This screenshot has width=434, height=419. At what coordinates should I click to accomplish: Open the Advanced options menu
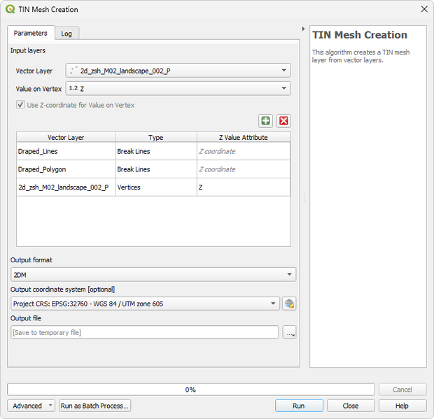(x=31, y=406)
